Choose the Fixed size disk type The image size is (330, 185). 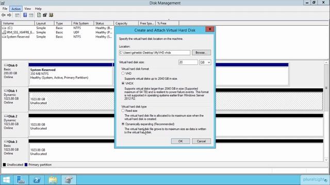click(x=123, y=110)
